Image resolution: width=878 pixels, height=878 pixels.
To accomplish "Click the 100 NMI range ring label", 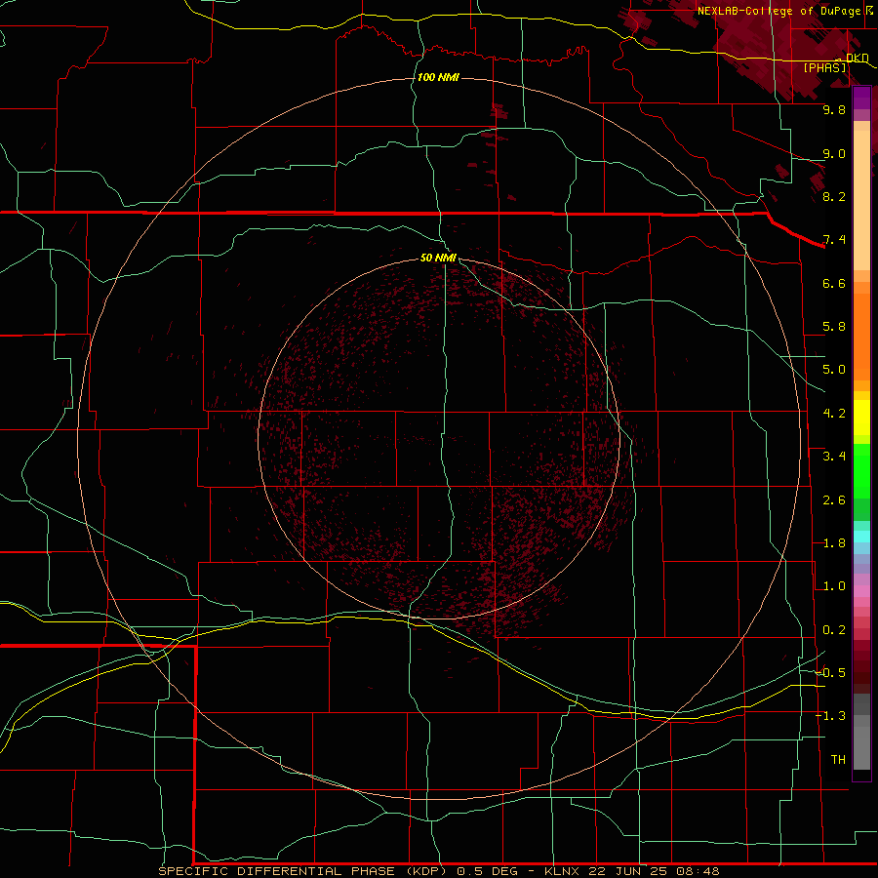I will coord(438,77).
